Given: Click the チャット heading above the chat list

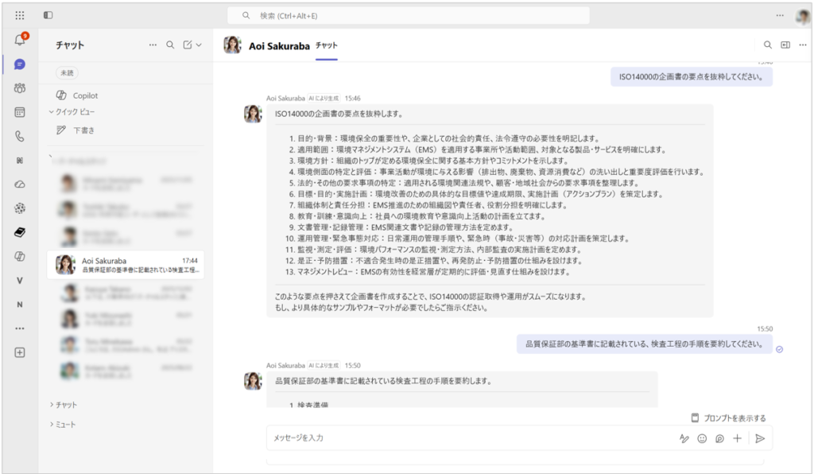Looking at the screenshot, I should point(70,45).
